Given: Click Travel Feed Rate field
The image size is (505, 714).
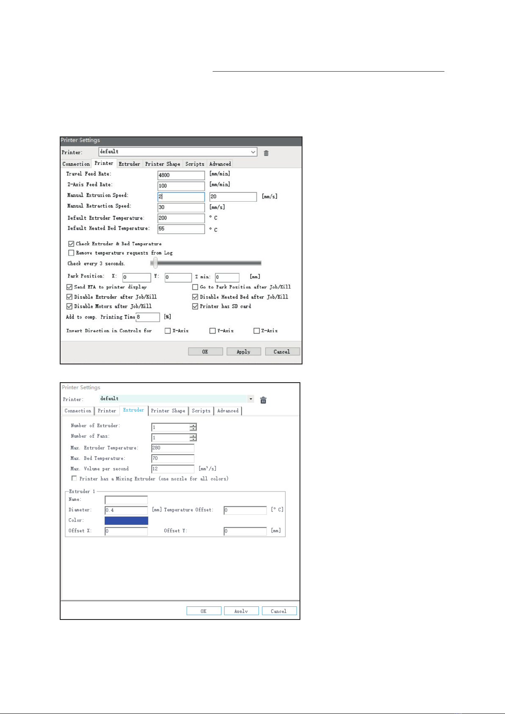Looking at the screenshot, I should 181,175.
